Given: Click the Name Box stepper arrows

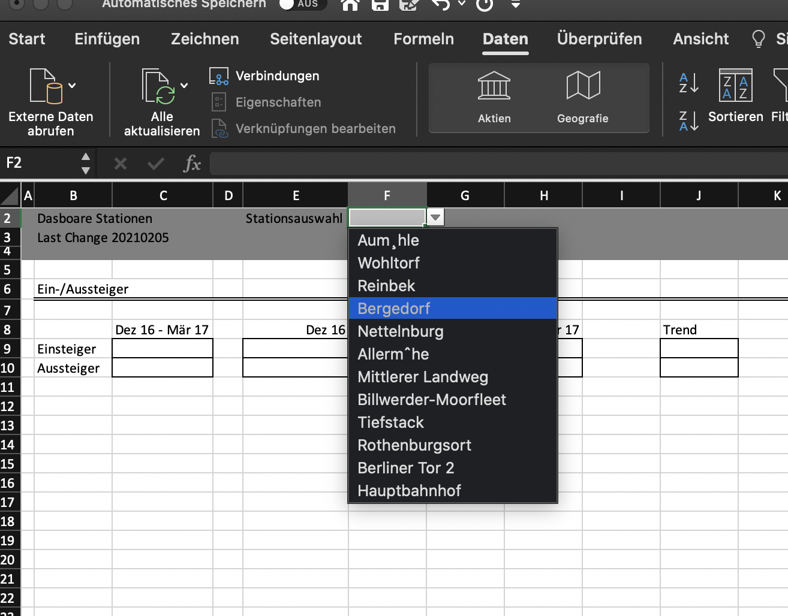Looking at the screenshot, I should point(86,163).
